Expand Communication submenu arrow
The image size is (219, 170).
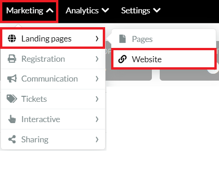[97, 79]
